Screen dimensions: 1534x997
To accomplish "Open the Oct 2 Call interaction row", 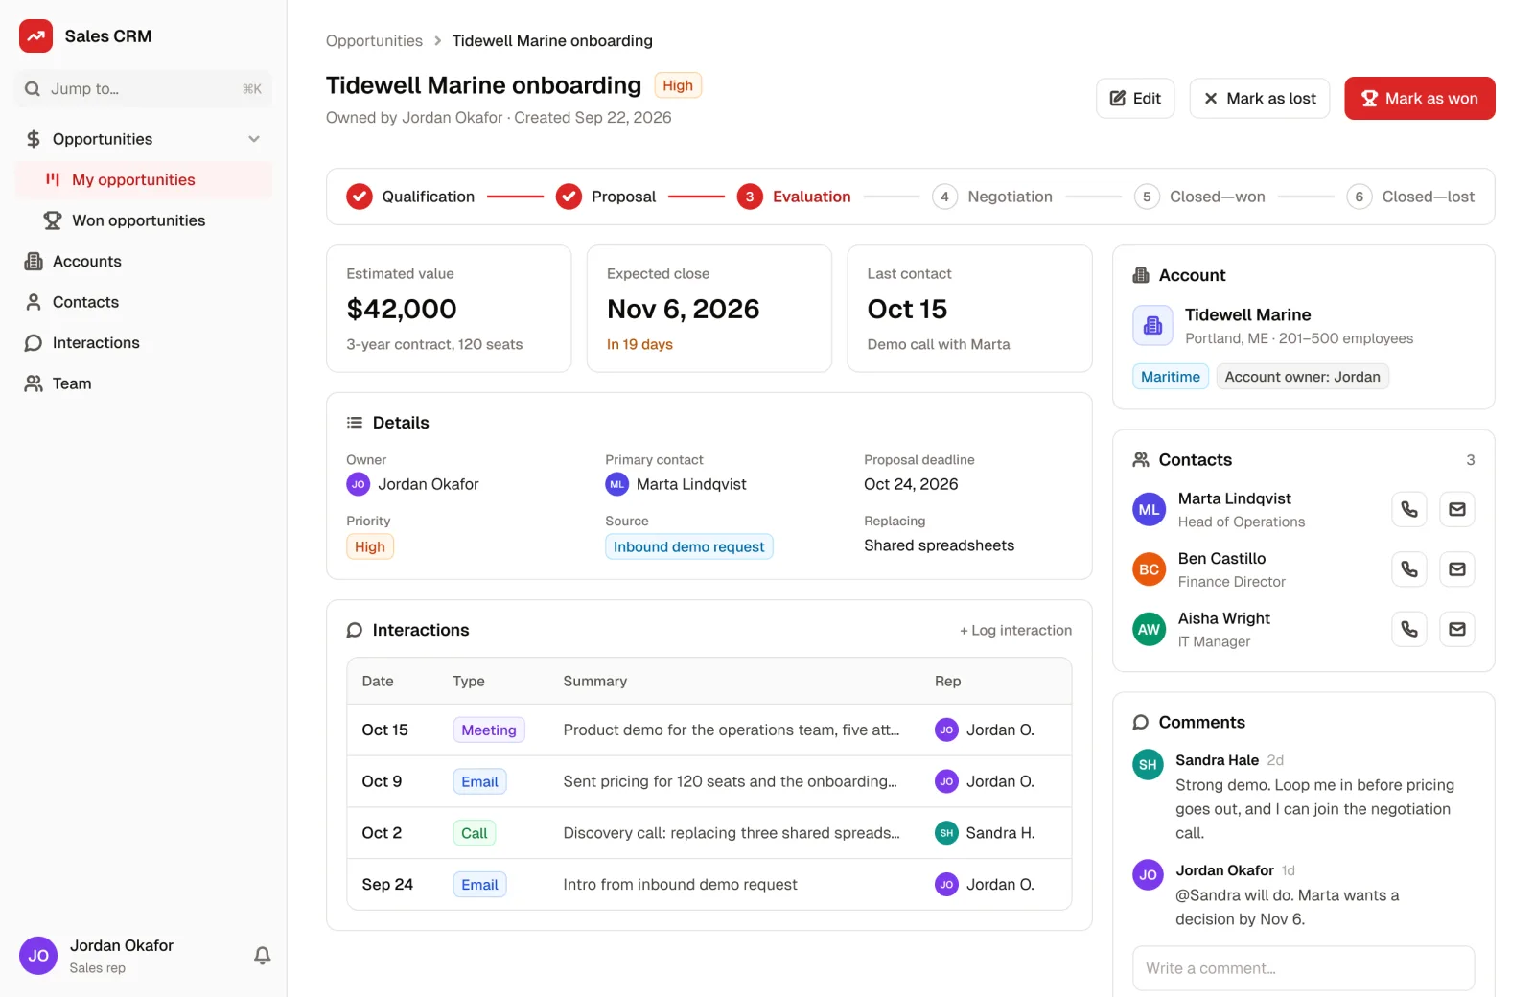I will pyautogui.click(x=709, y=833).
